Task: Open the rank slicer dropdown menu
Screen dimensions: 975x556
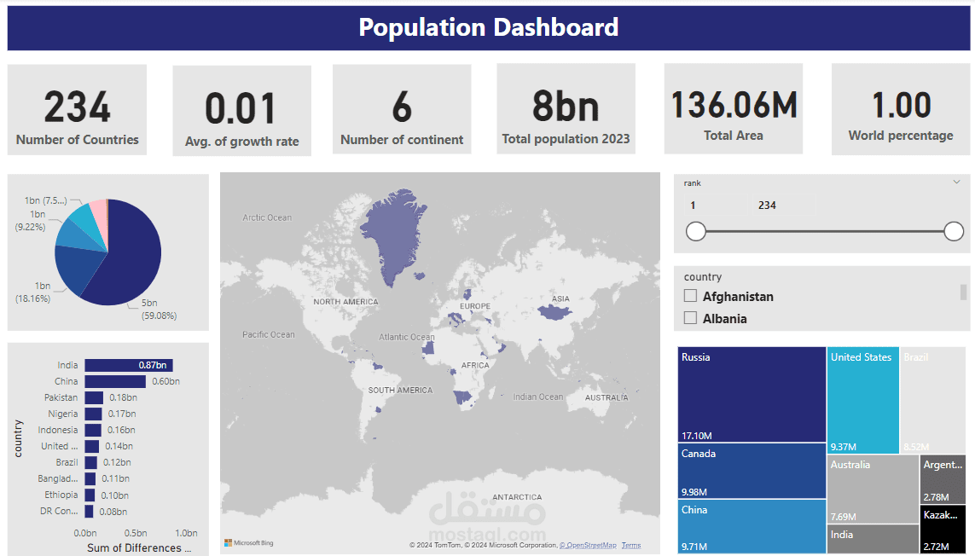Action: [x=958, y=182]
